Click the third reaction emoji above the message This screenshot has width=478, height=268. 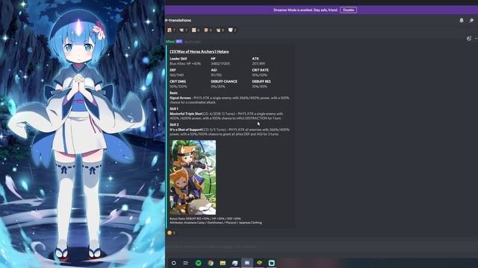(x=194, y=30)
